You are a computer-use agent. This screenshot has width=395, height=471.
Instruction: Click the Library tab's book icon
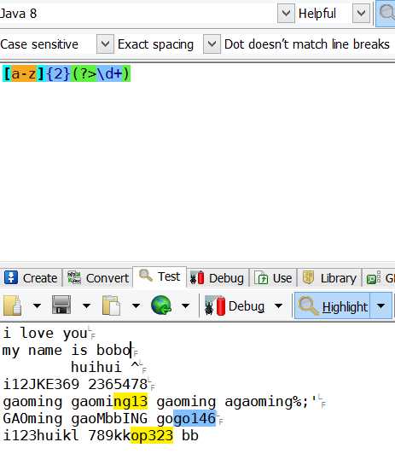pyautogui.click(x=308, y=277)
